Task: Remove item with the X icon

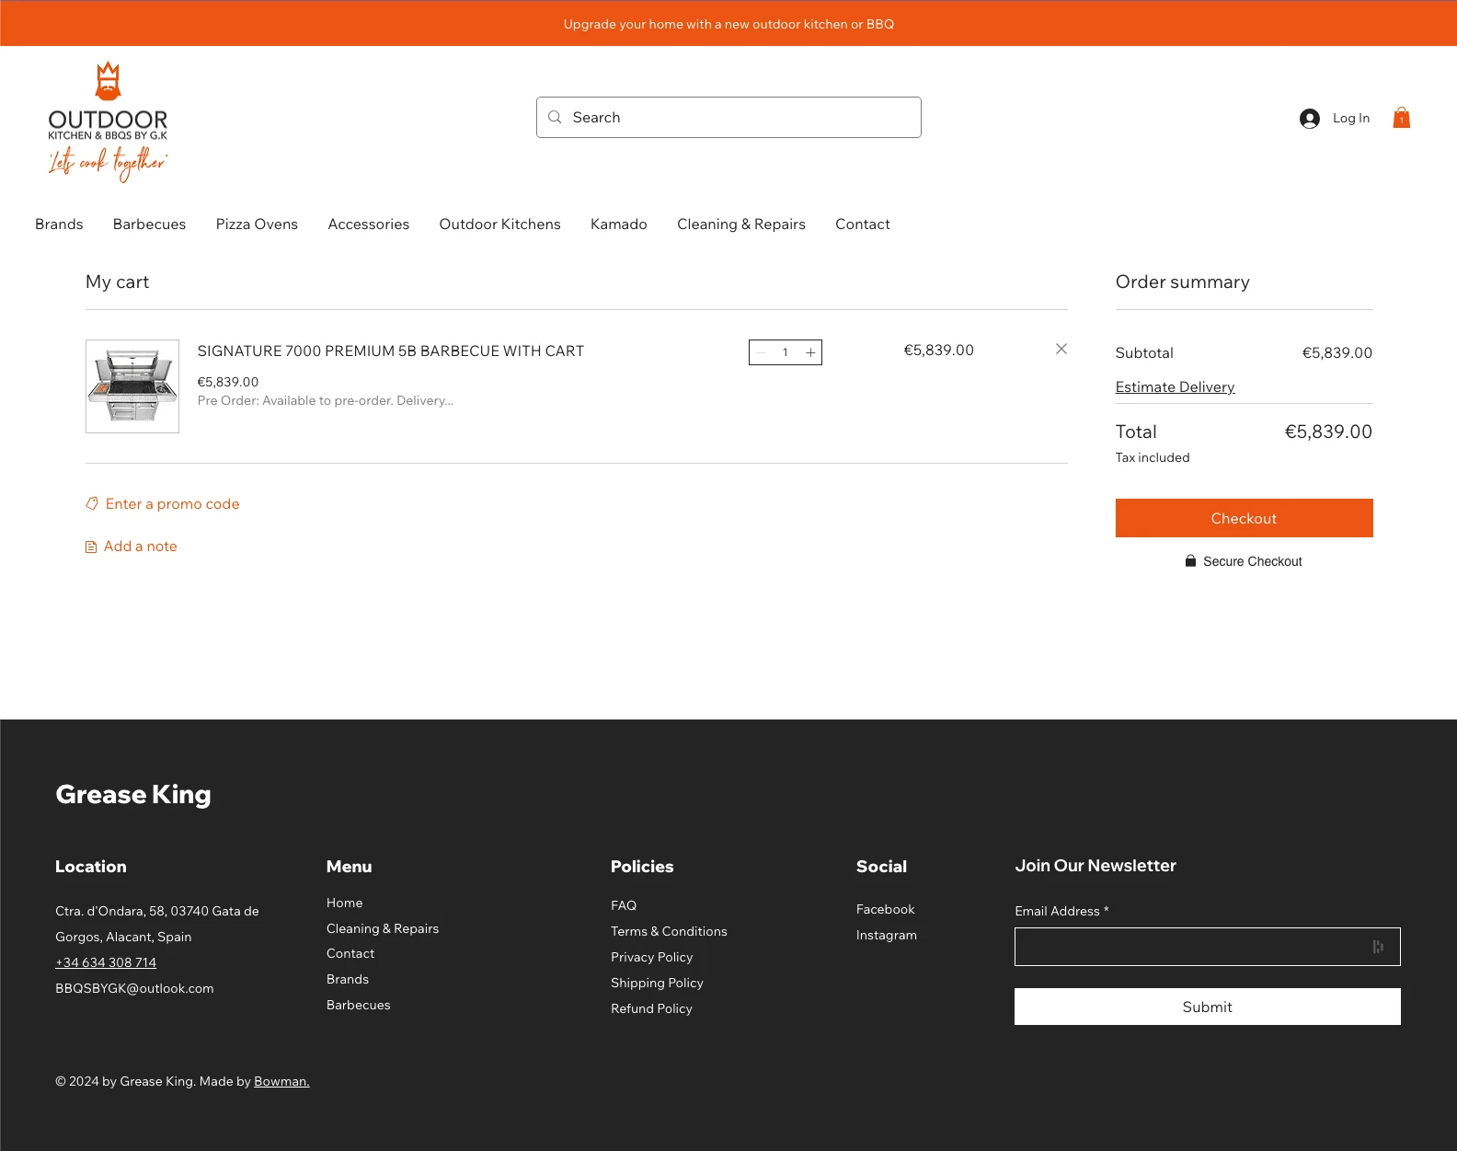Action: pos(1061,349)
